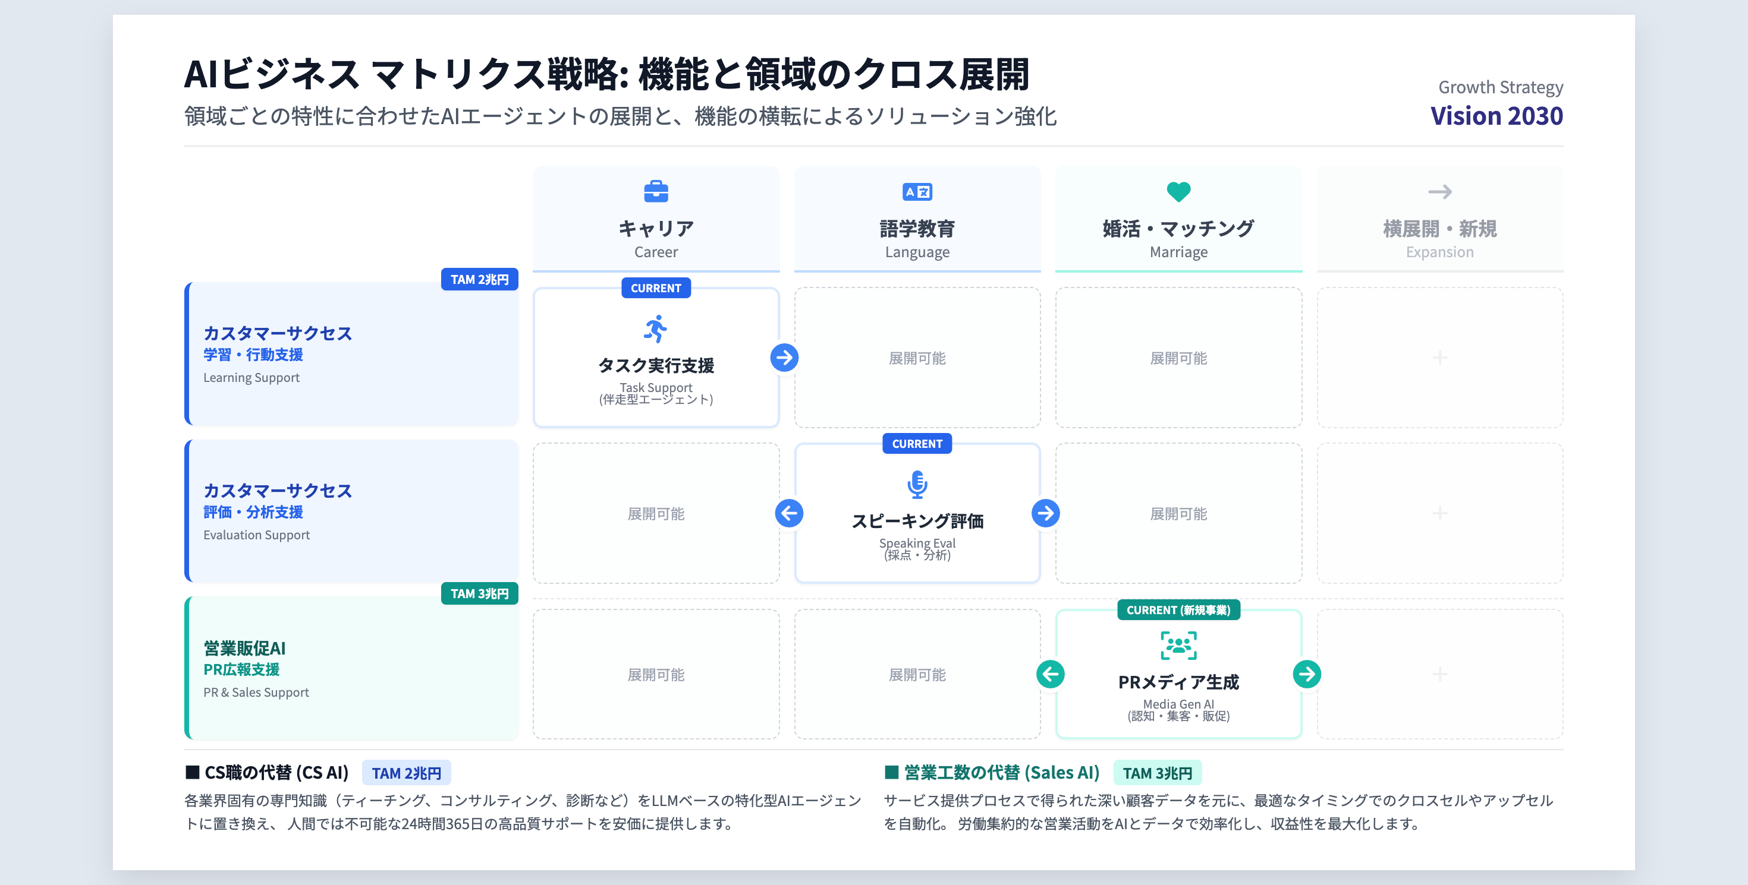Expand the plus cell in top Expansion row
Viewport: 1748px width, 885px height.
1439,357
